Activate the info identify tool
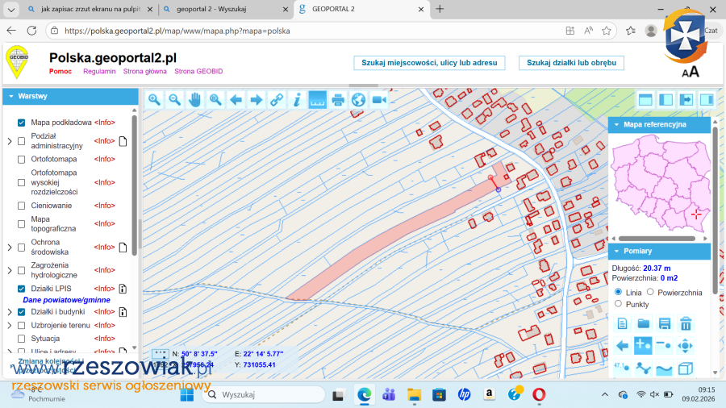726x408 pixels. point(297,100)
